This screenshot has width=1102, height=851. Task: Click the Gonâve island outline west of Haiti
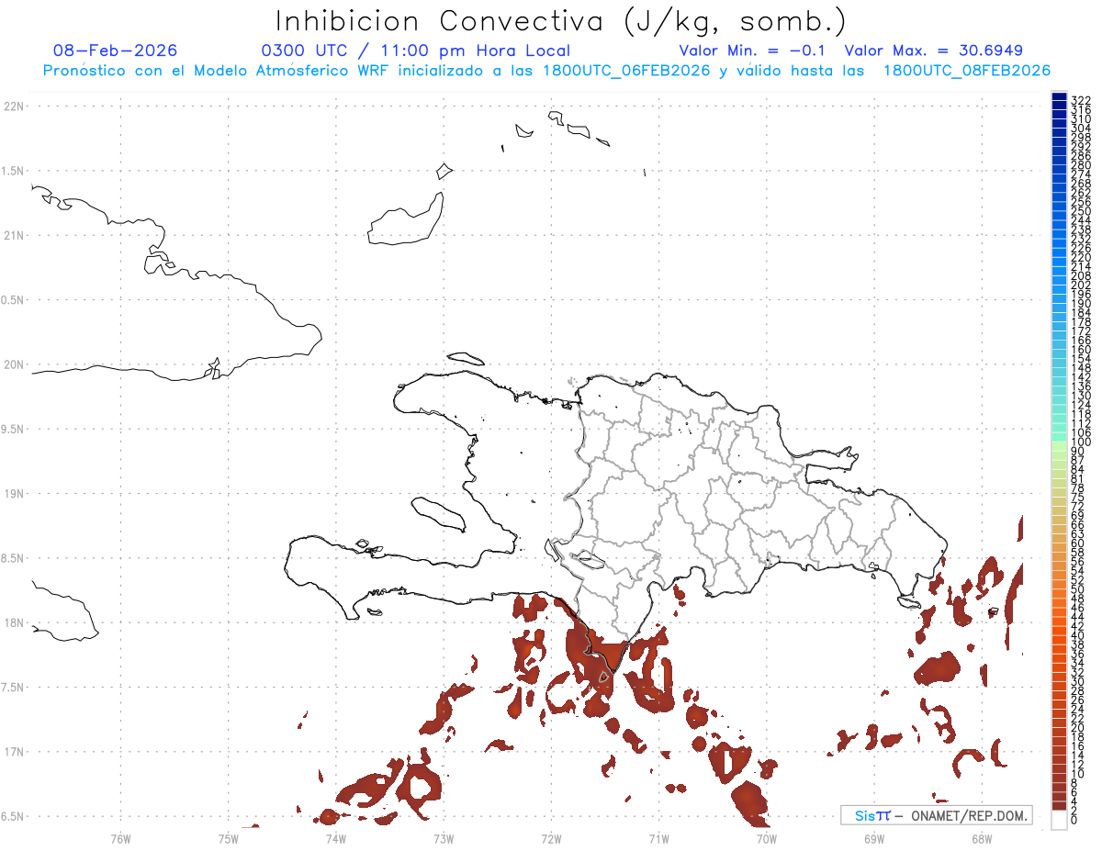(439, 514)
